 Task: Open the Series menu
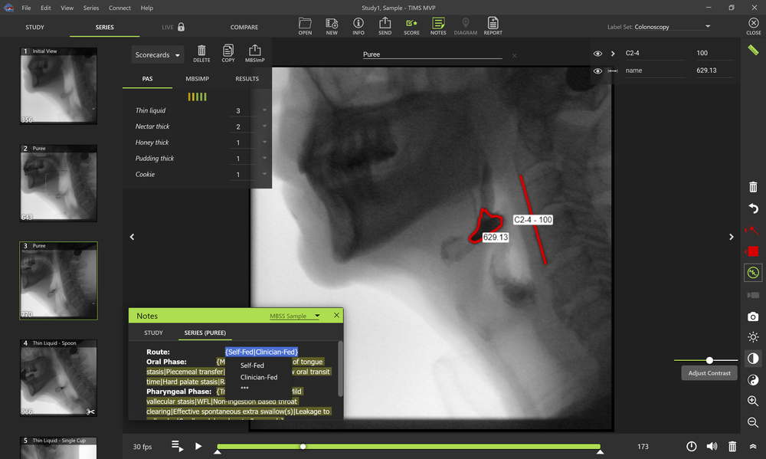coord(90,8)
